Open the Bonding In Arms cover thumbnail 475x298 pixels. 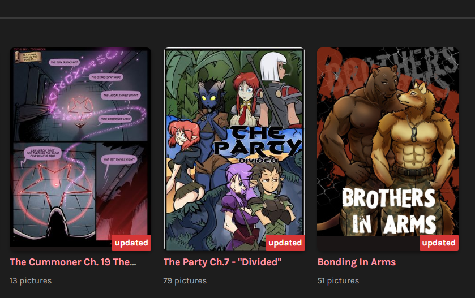tap(388, 149)
